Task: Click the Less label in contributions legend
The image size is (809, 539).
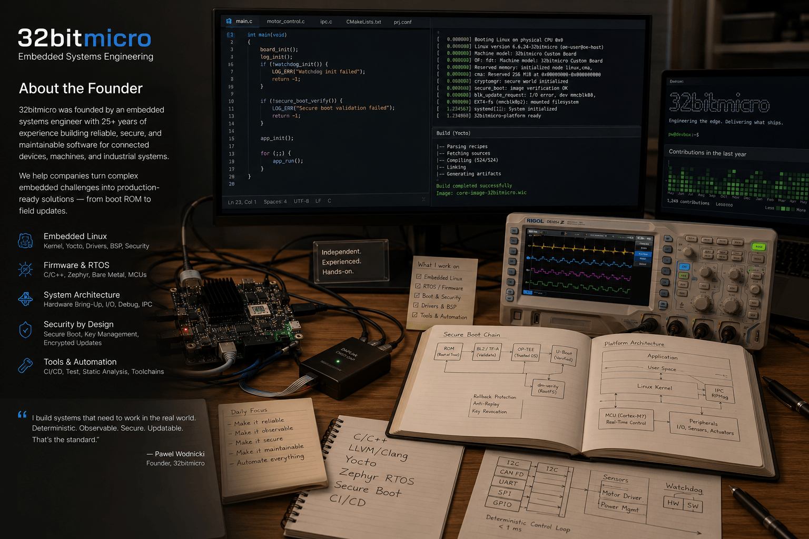Action: point(769,208)
